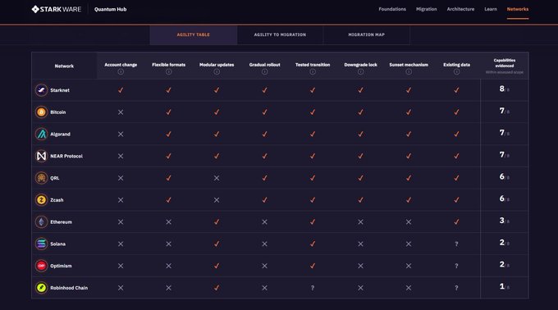The image size is (558, 310).
Task: Click the Solana network name
Action: click(x=57, y=244)
